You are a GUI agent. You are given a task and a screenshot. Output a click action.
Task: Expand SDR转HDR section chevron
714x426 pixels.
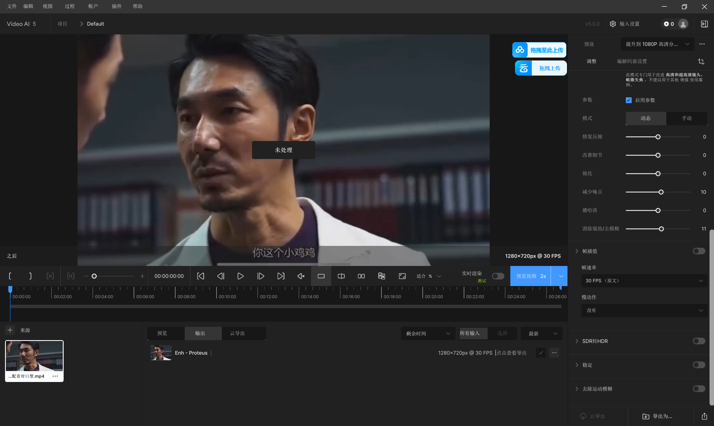coord(577,341)
